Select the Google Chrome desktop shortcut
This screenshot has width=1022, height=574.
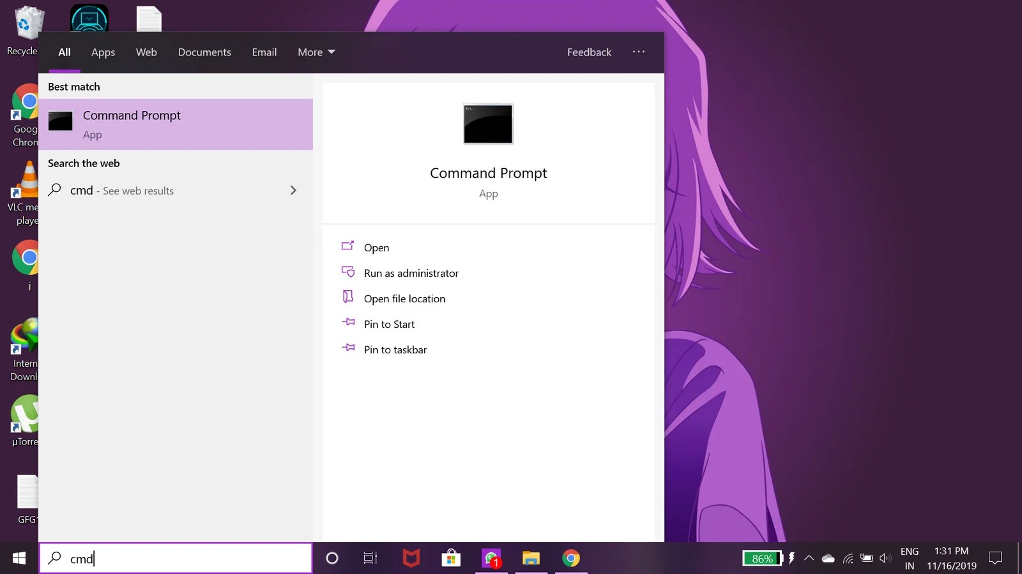26,115
